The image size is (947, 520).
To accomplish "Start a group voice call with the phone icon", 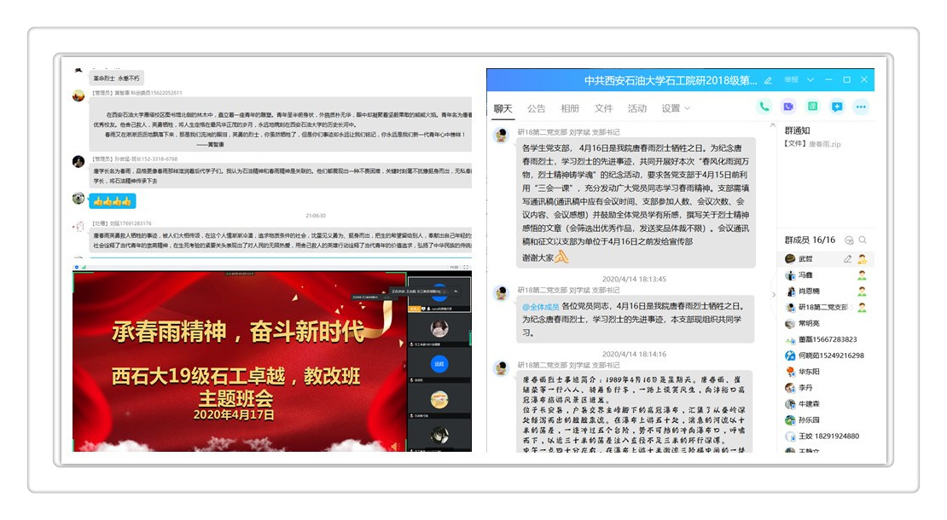I will click(764, 107).
